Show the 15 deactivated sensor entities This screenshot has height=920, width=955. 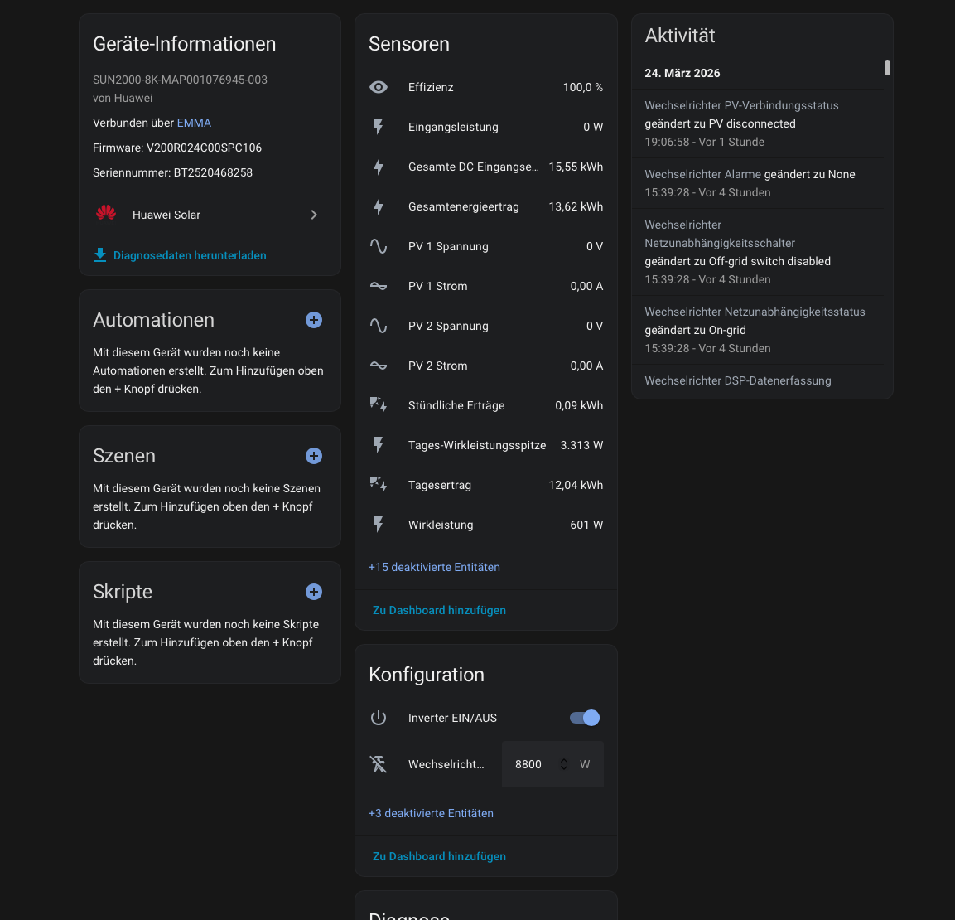point(434,567)
